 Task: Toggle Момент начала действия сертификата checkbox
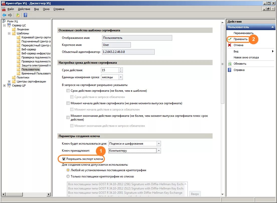click(68, 103)
